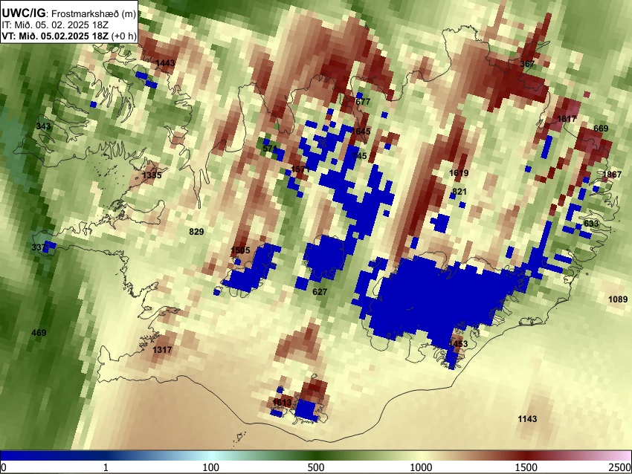Image resolution: width=632 pixels, height=474 pixels.
Task: Click the map value 669
Action: (601, 129)
